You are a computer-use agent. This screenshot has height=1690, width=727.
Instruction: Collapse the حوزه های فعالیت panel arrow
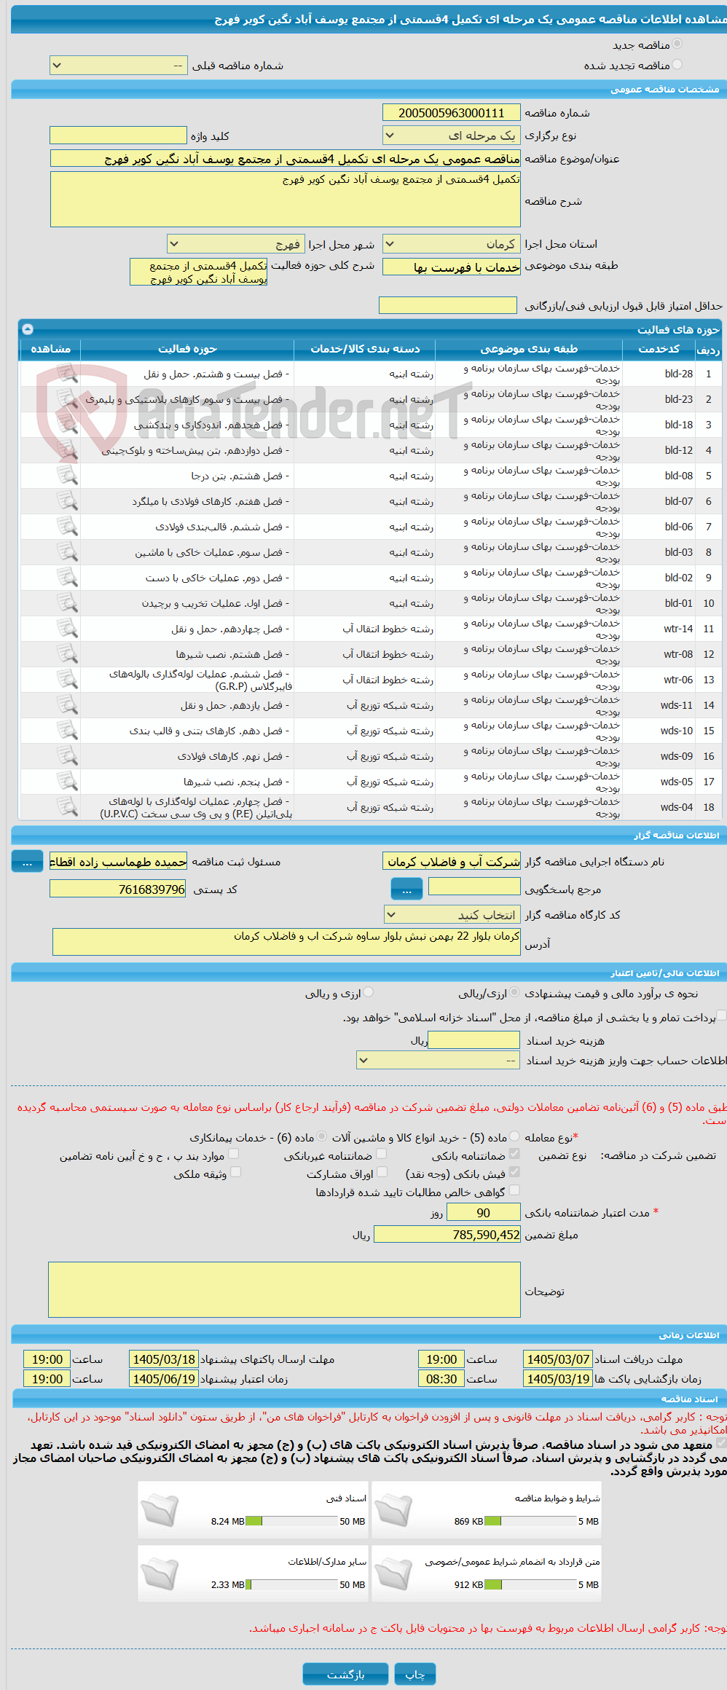pyautogui.click(x=28, y=329)
